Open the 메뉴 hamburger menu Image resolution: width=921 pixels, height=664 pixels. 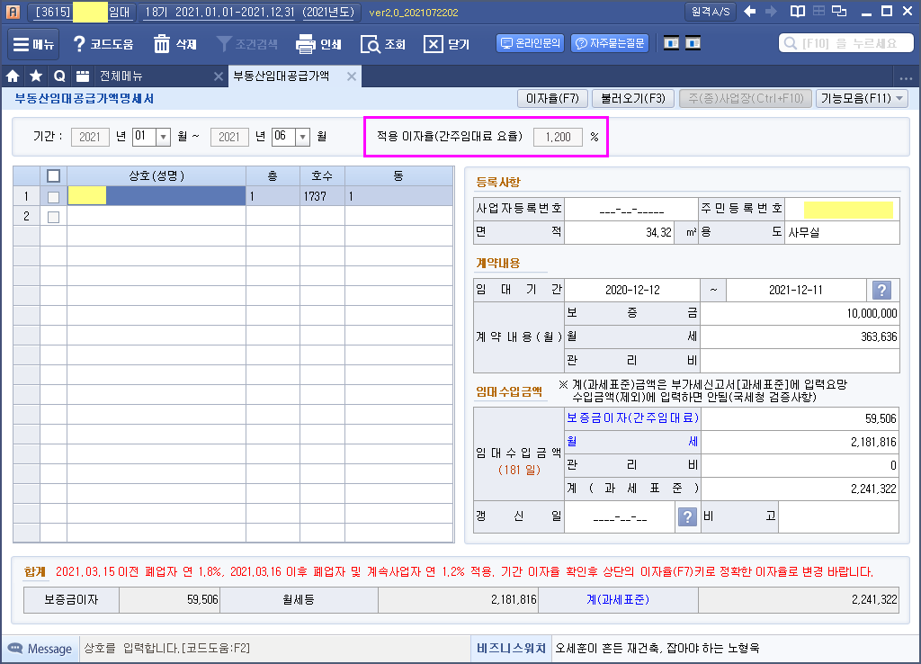point(33,44)
